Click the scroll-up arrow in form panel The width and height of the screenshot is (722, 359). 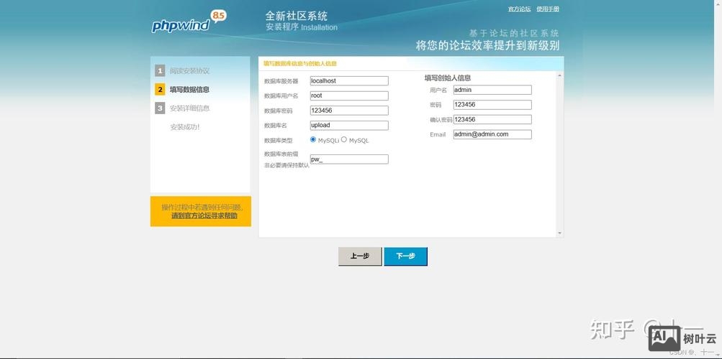[x=559, y=75]
